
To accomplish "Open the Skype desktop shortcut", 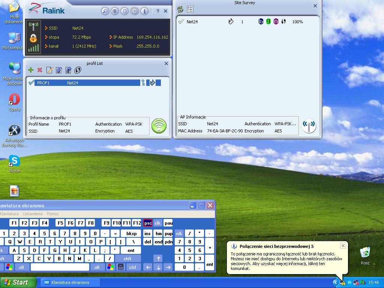I will point(15,164).
